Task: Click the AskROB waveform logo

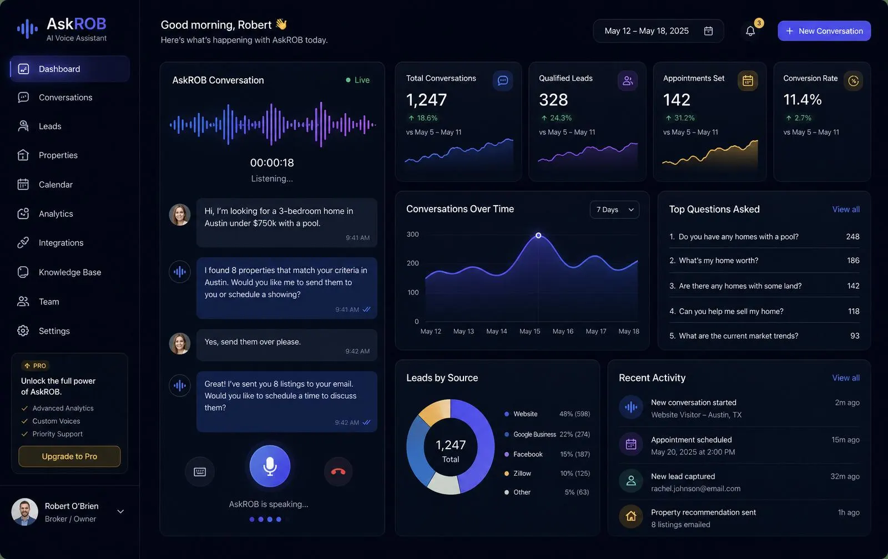Action: pos(27,29)
